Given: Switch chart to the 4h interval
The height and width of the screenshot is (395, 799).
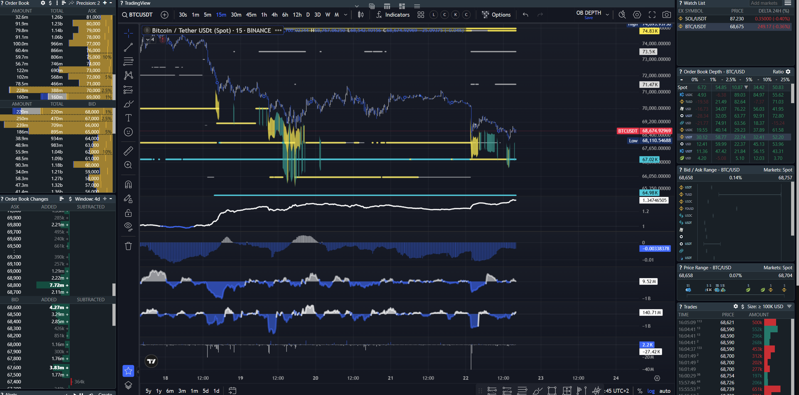Looking at the screenshot, I should [x=275, y=15].
